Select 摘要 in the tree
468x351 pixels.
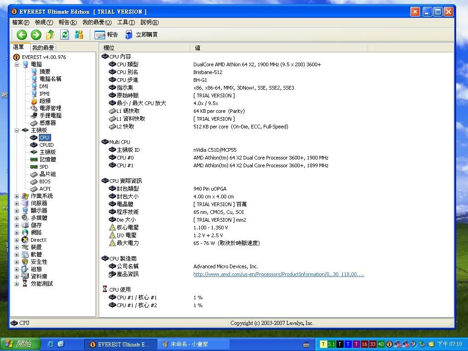pyautogui.click(x=45, y=72)
